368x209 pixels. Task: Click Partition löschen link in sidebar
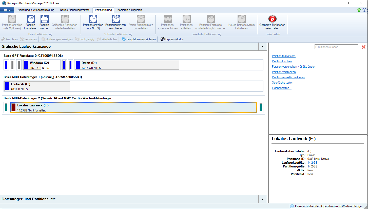click(282, 61)
